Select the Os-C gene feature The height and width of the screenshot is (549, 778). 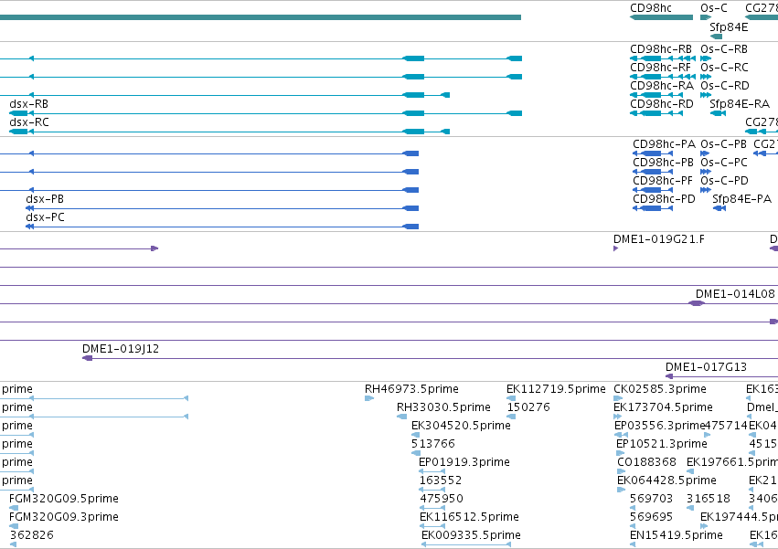(x=706, y=17)
